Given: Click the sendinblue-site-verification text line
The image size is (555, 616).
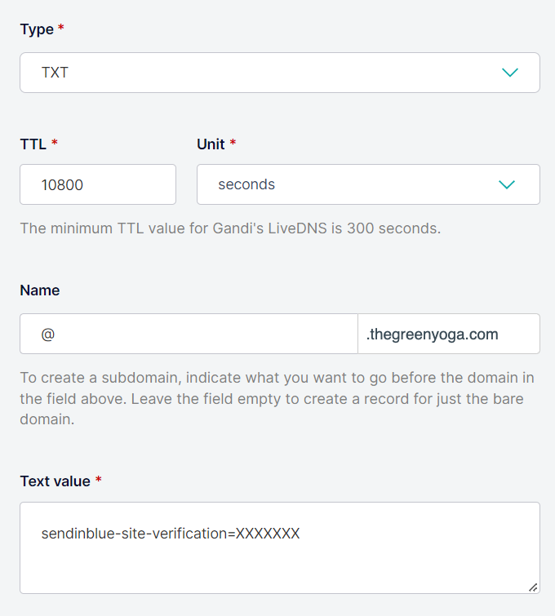Looking at the screenshot, I should [x=171, y=534].
